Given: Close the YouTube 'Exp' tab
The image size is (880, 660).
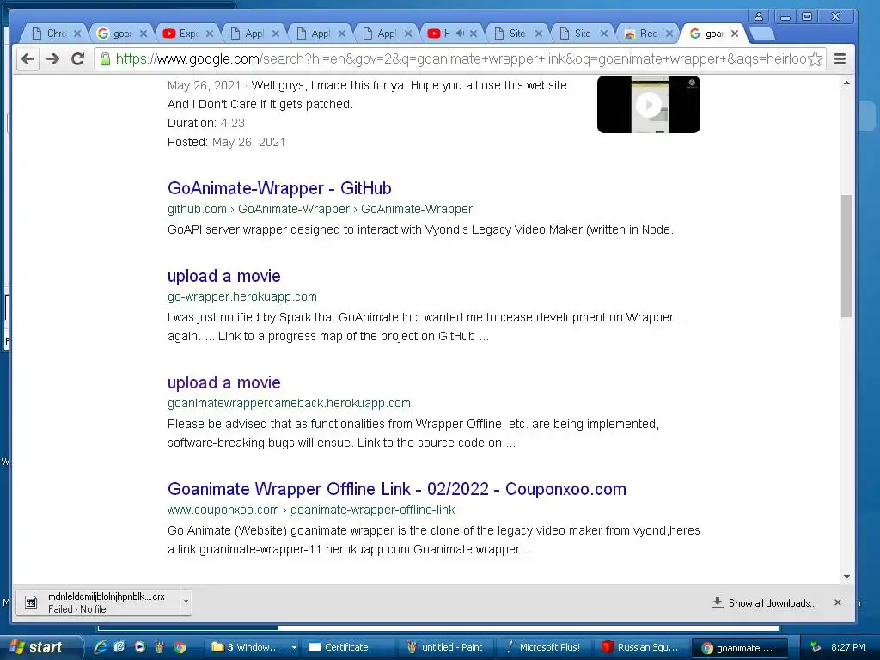Looking at the screenshot, I should (210, 34).
